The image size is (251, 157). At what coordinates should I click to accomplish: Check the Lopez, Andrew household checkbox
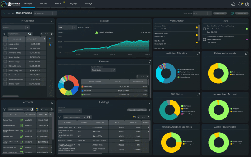coord(5,44)
